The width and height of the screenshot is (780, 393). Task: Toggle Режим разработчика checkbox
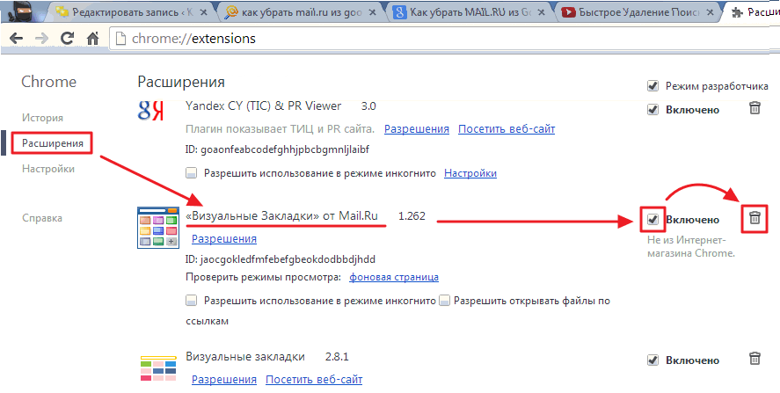(653, 86)
